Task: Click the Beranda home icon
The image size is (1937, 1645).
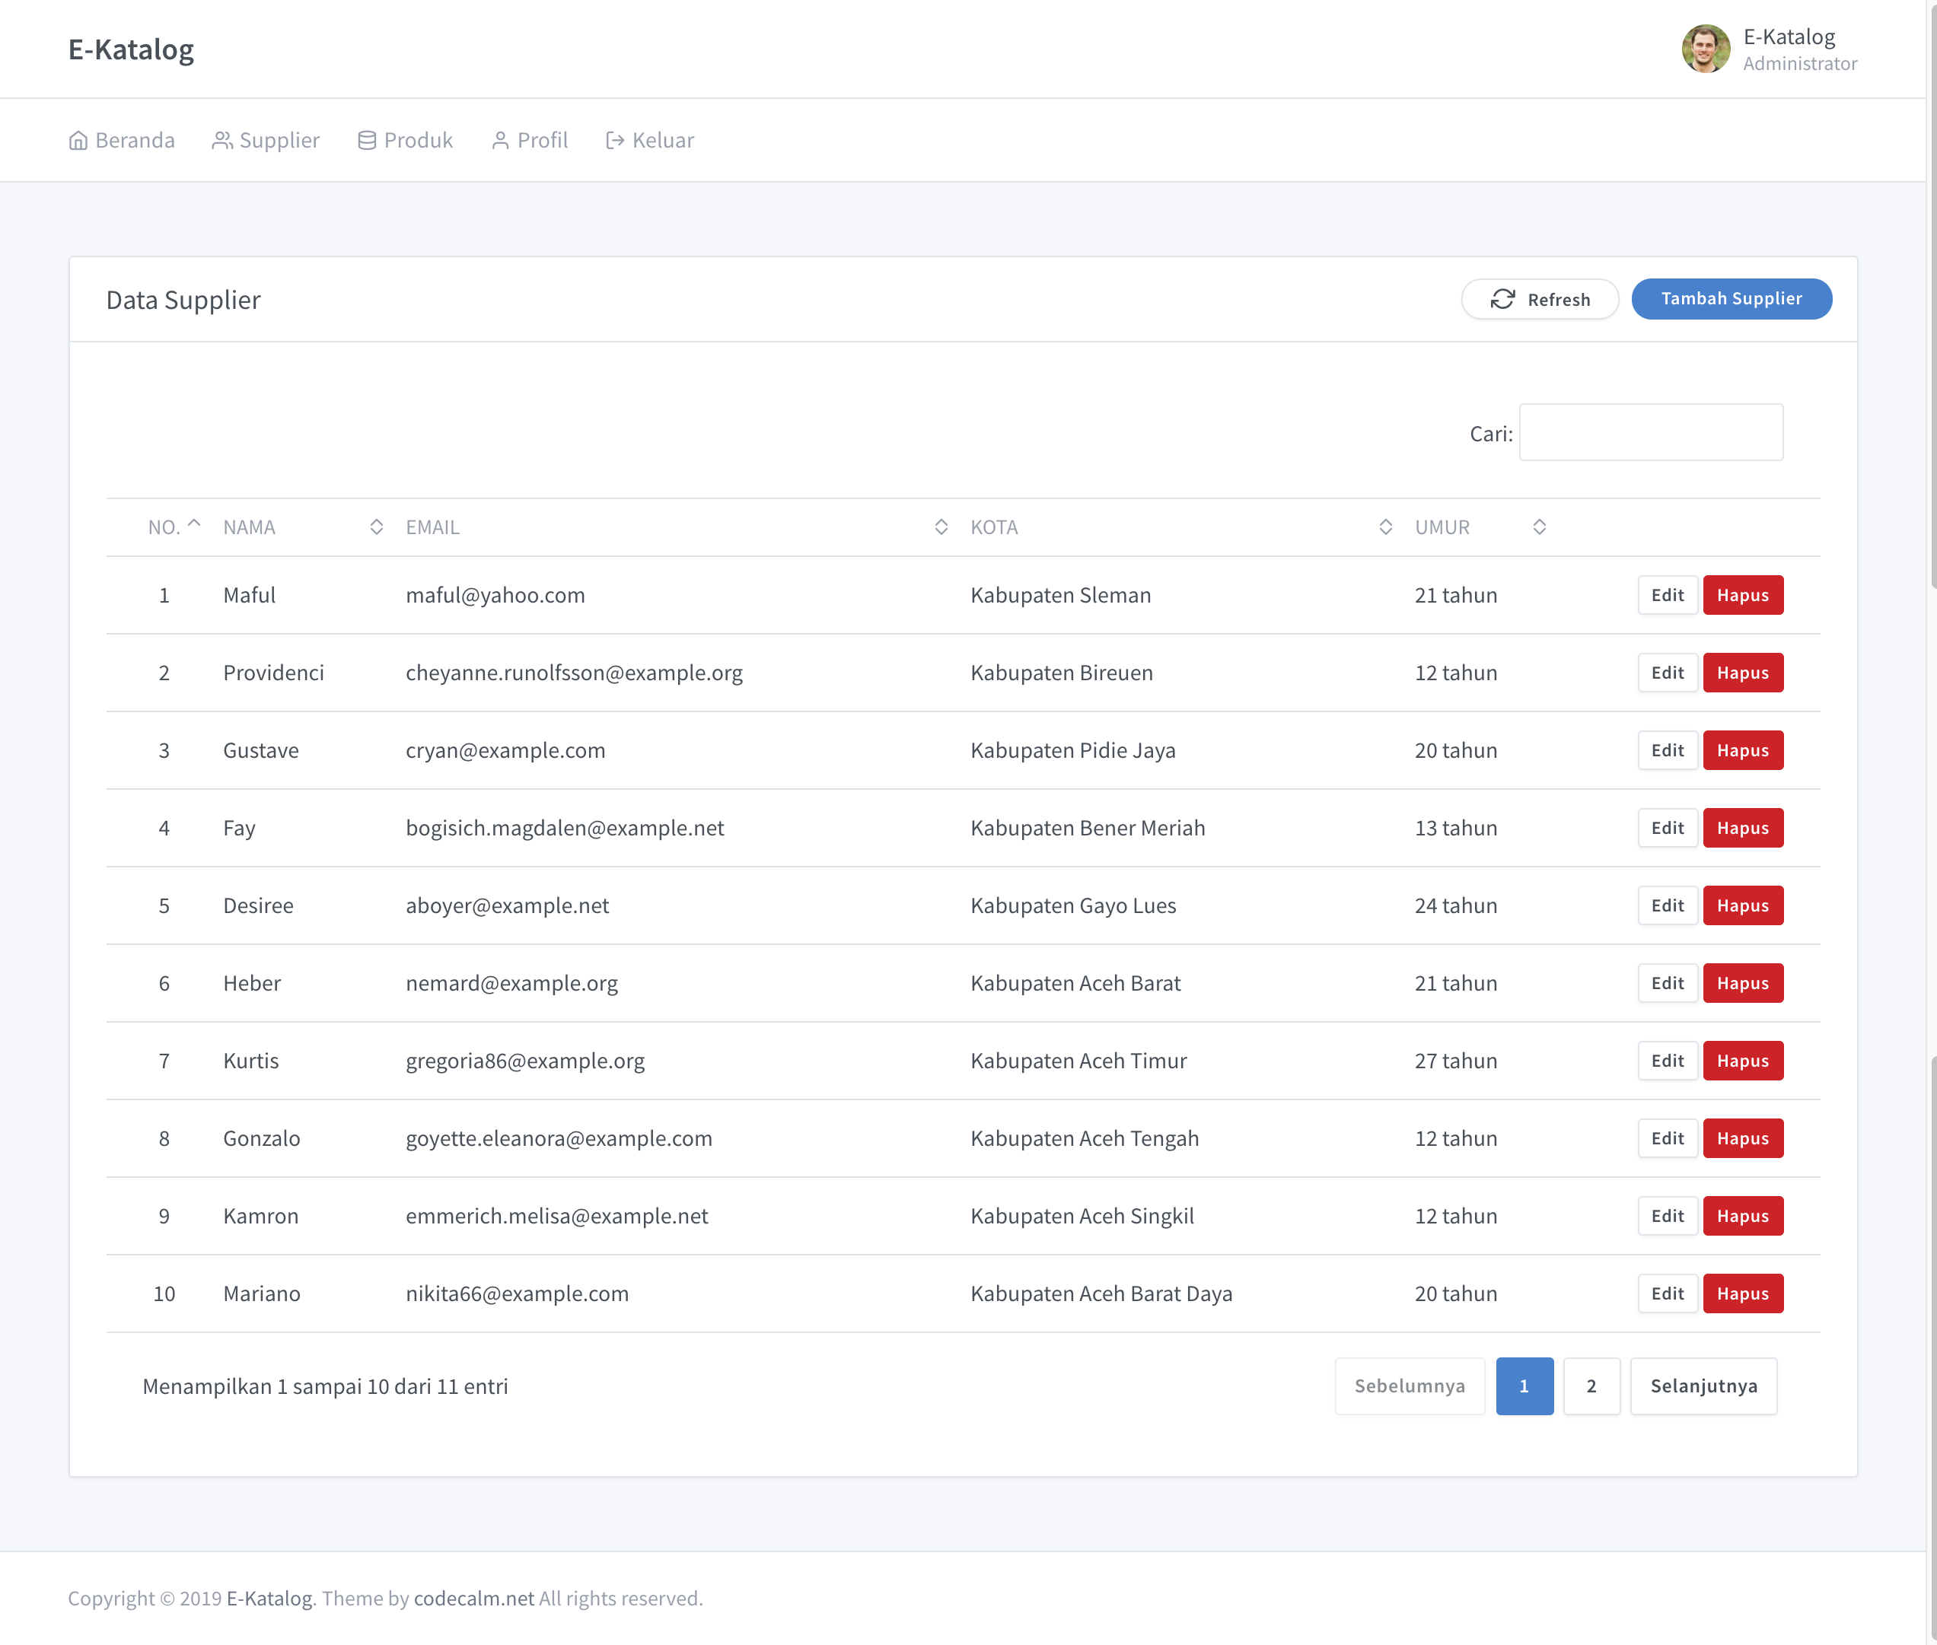Action: tap(78, 141)
